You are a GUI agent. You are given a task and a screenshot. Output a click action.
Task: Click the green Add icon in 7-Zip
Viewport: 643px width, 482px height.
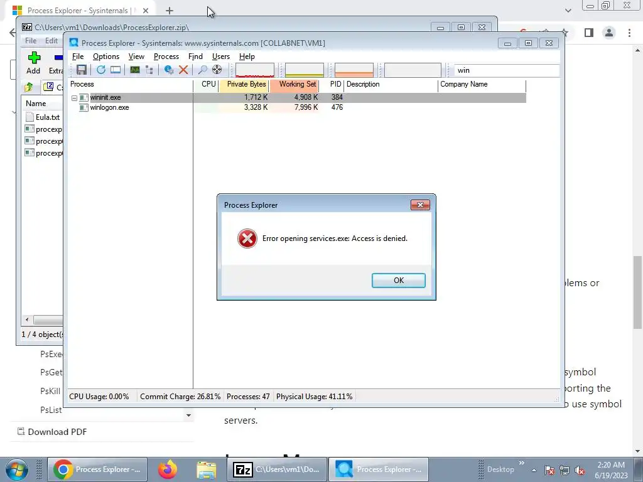coord(34,57)
